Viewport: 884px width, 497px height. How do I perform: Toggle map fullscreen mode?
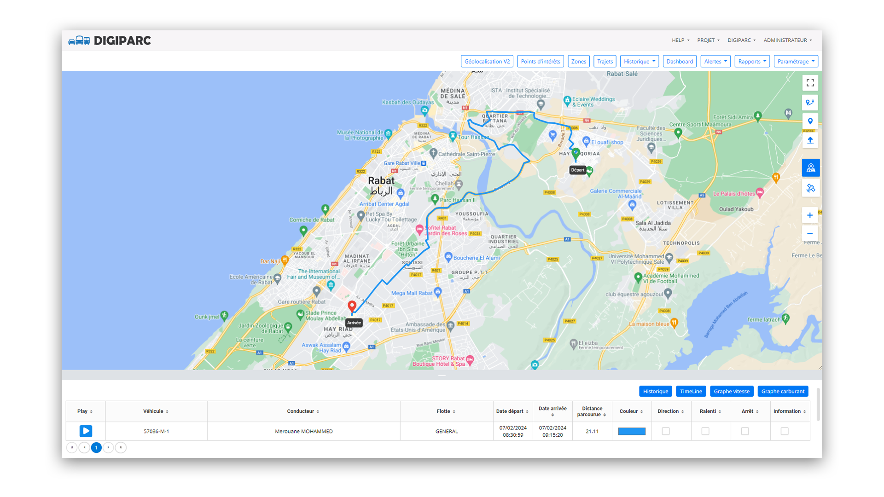(x=810, y=83)
